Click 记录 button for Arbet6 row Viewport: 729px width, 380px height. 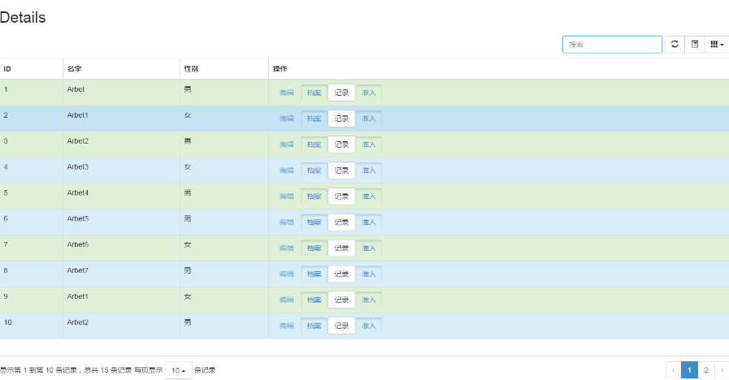(x=341, y=248)
